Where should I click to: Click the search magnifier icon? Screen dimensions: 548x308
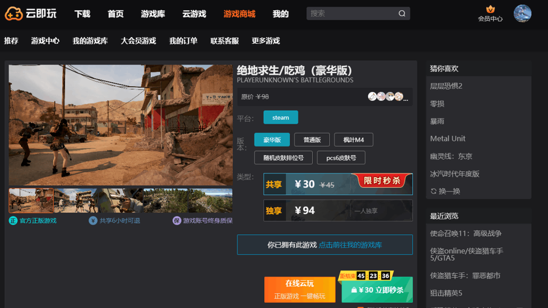402,13
